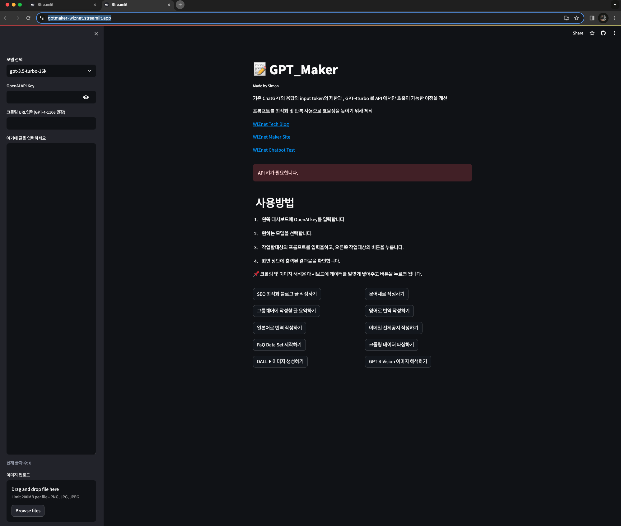Click 일본어로 번역 작성하기 button
This screenshot has width=621, height=526.
279,328
